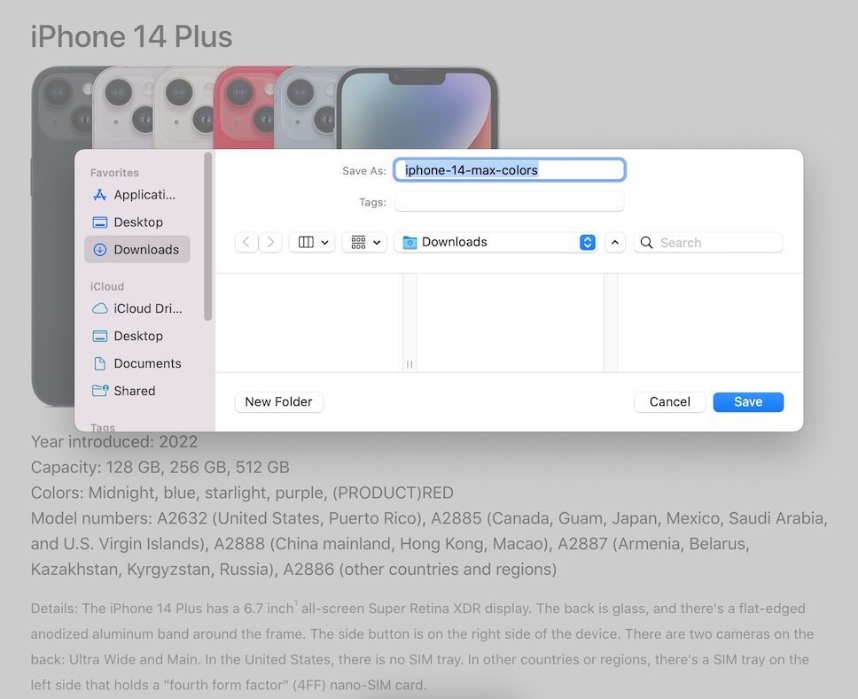The height and width of the screenshot is (699, 858).
Task: Open the group-by grid dropdown
Action: pyautogui.click(x=364, y=242)
